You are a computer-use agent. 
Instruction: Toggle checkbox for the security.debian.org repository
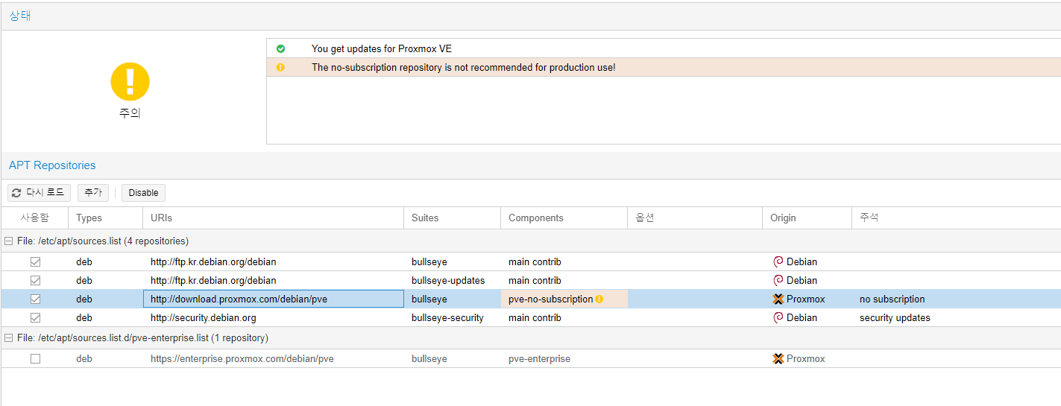click(x=35, y=317)
